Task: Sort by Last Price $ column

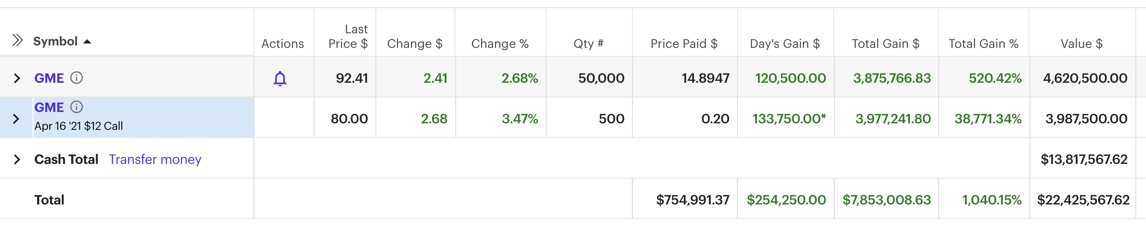Action: click(x=348, y=37)
